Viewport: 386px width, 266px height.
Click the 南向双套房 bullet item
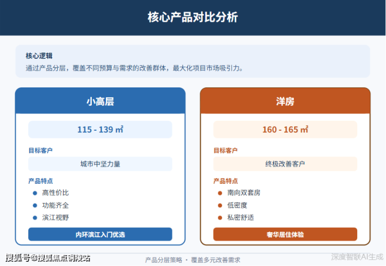pyautogui.click(x=239, y=193)
